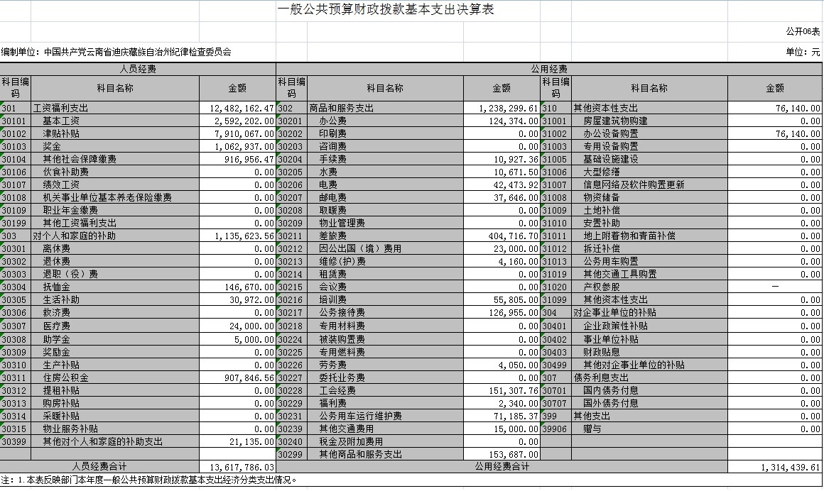Select the 职业年金缴费 cell

pos(115,210)
